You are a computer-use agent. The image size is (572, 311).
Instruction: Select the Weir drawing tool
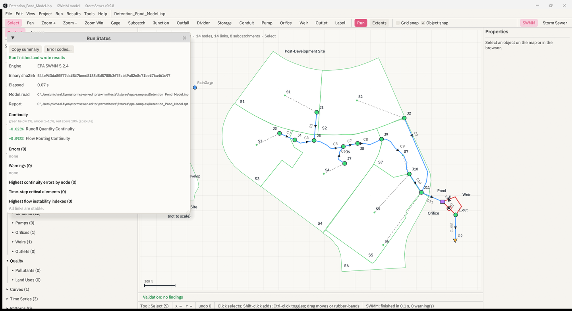point(304,23)
